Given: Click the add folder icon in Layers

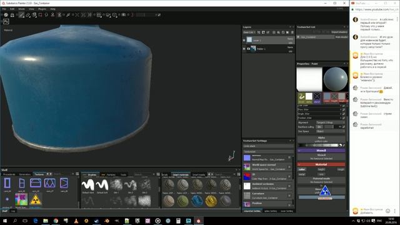Looking at the screenshot, I should click(x=287, y=32).
